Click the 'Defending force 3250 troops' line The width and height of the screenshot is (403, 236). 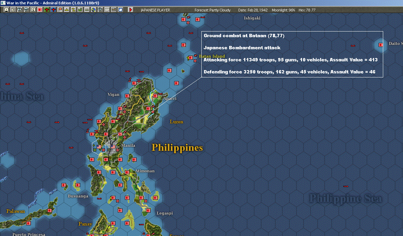[x=289, y=72]
